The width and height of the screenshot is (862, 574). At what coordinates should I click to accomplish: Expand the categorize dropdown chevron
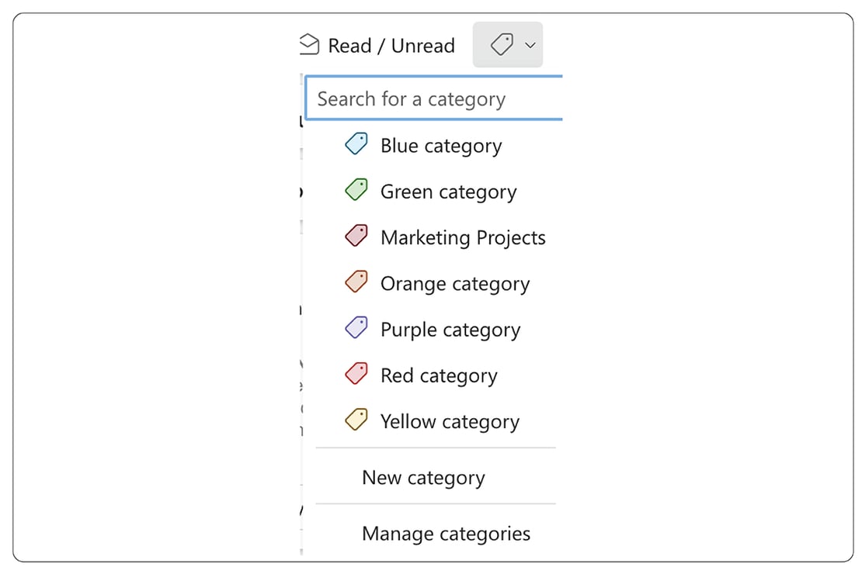pyautogui.click(x=531, y=45)
